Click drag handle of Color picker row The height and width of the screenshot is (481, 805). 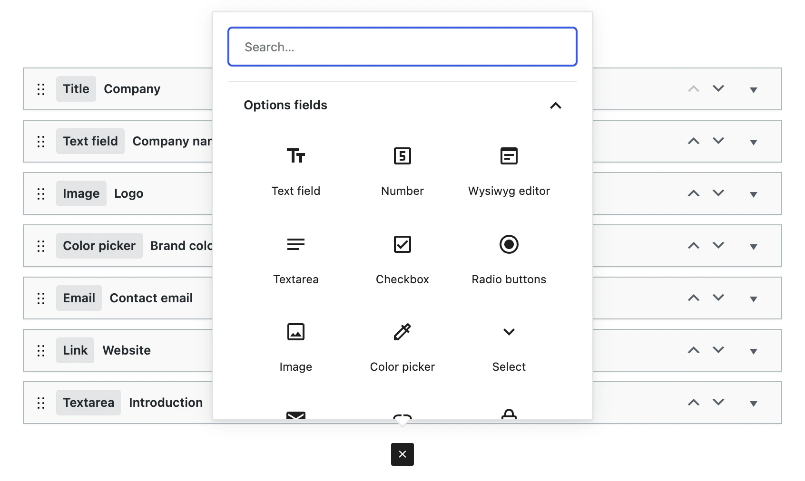point(41,246)
